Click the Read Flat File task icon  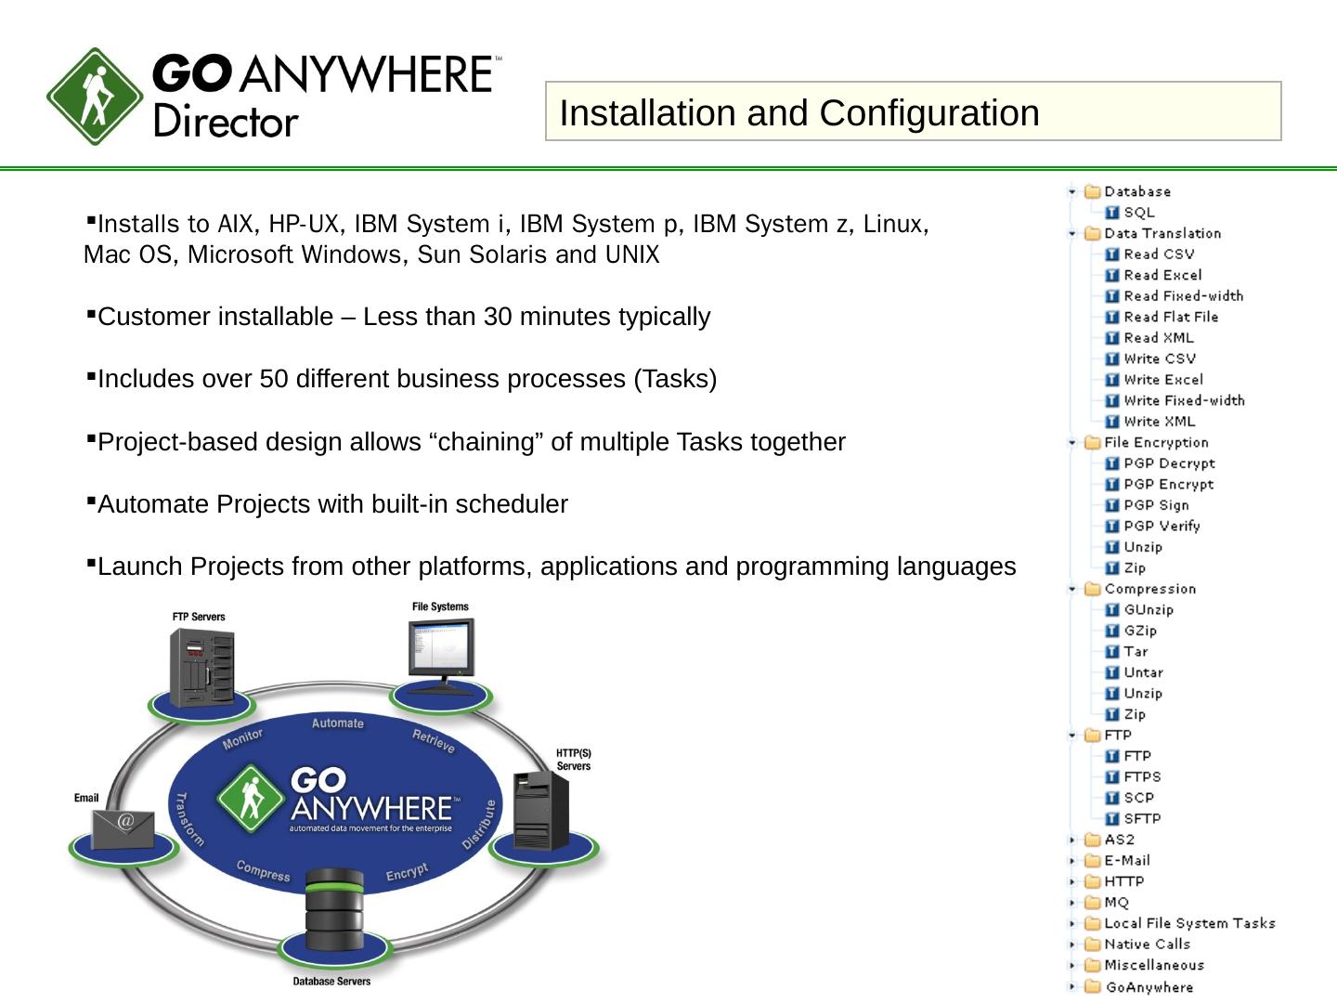(x=1111, y=317)
